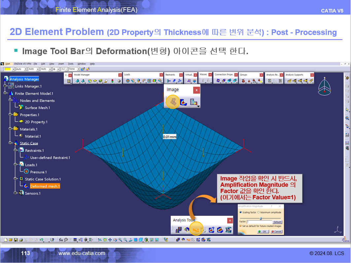Select the Scaling factor radio button

pos(240,212)
